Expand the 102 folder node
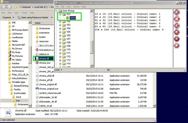This screenshot has width=188, height=123. click(60, 22)
